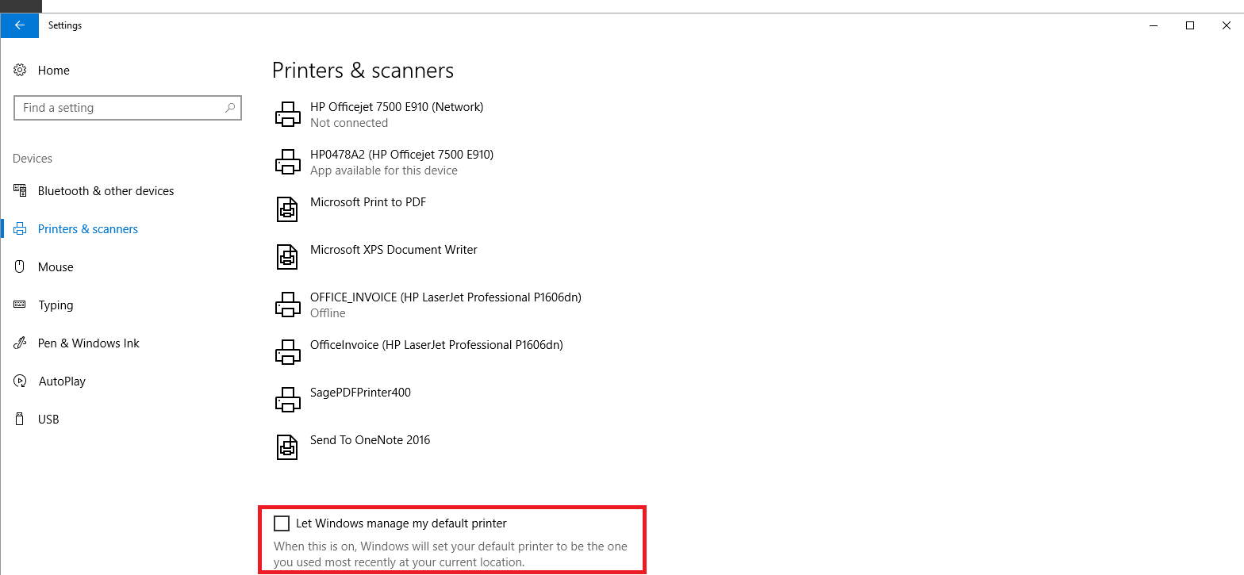
Task: Select the Printers & scanners label
Action: (x=88, y=229)
